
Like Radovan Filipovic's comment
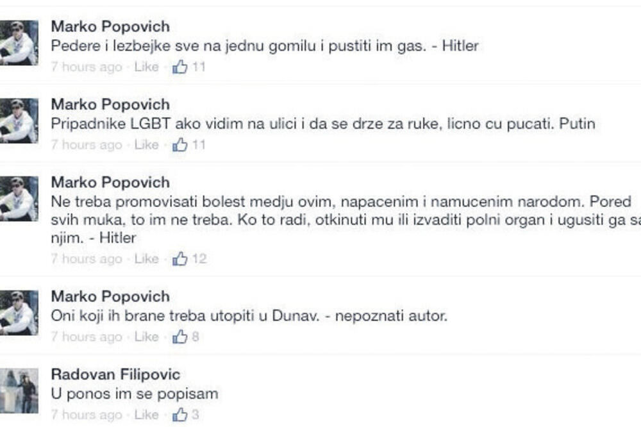146,414
